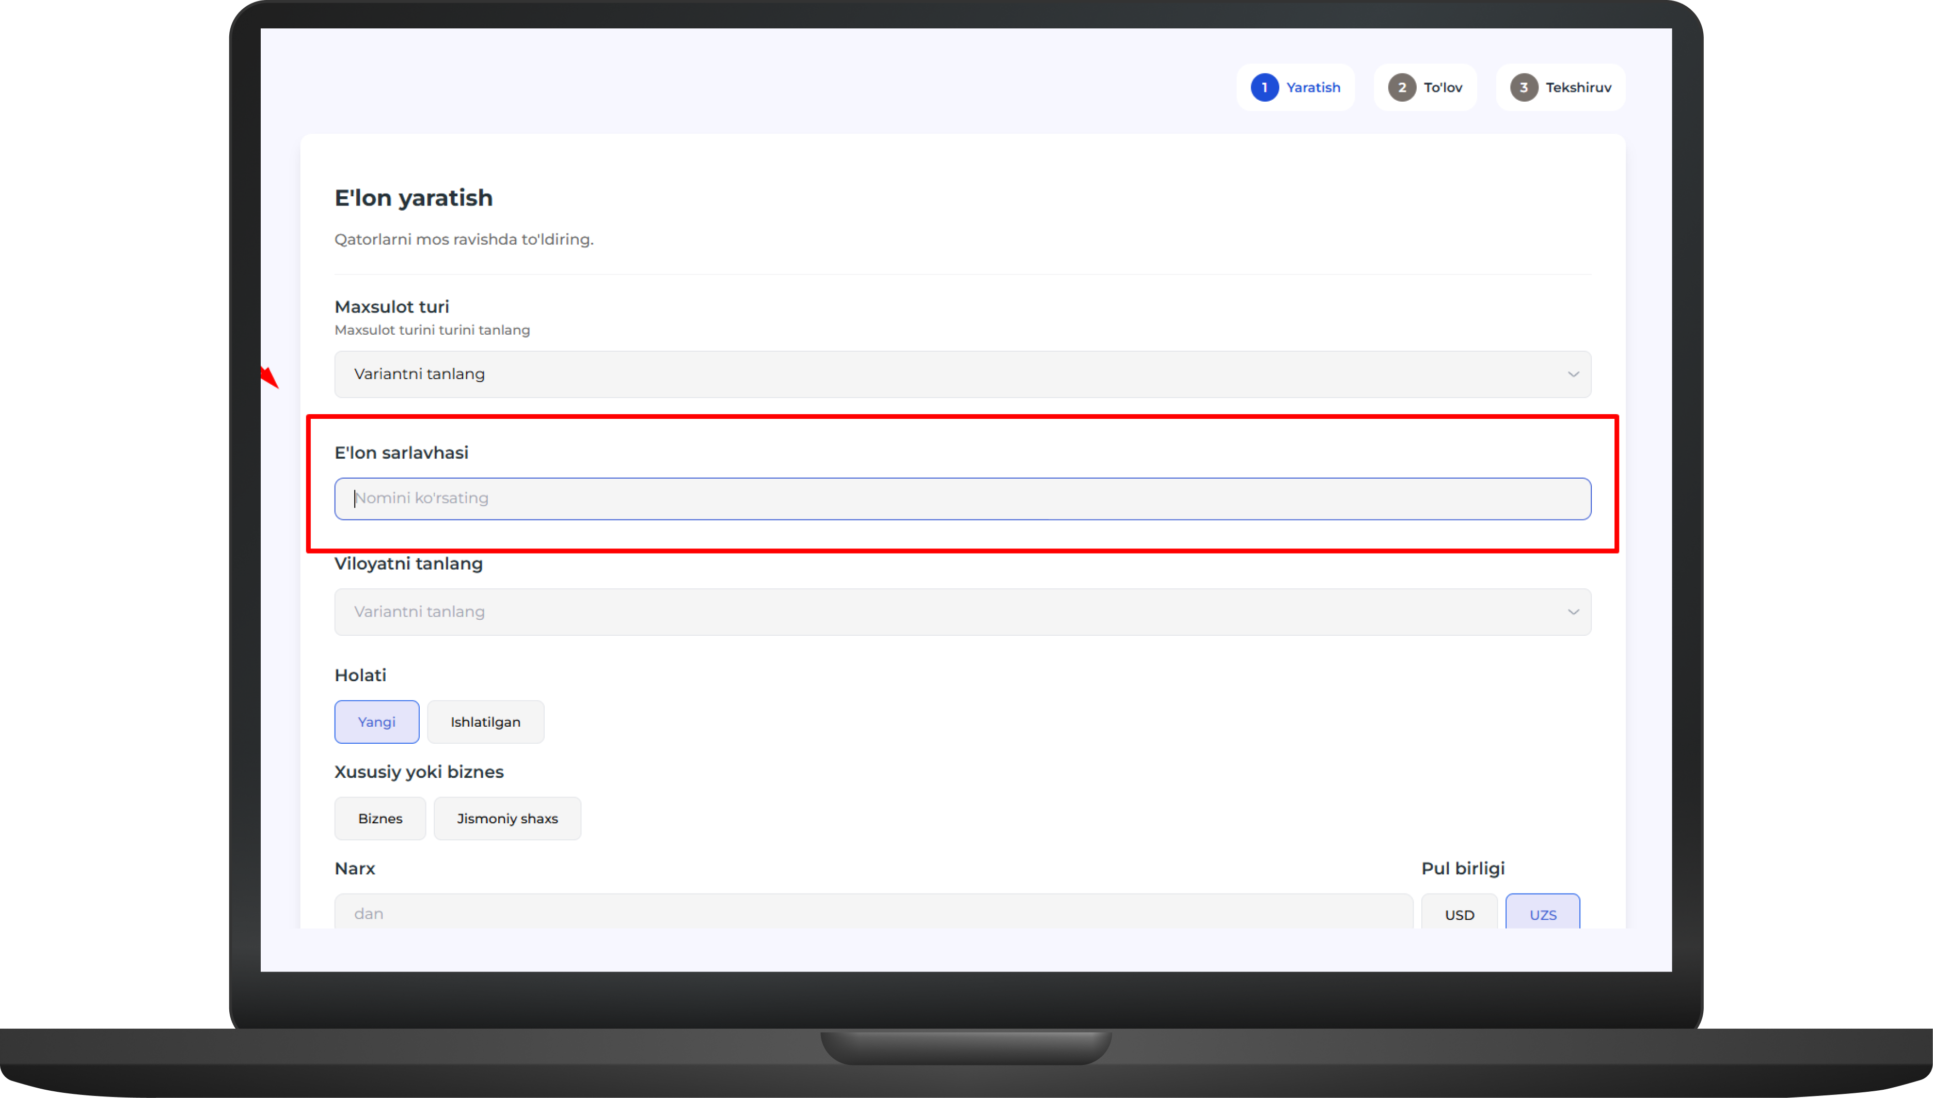Click chevron arrow in Maxsulot turi dropdown
Image resolution: width=1933 pixels, height=1098 pixels.
click(x=1573, y=374)
